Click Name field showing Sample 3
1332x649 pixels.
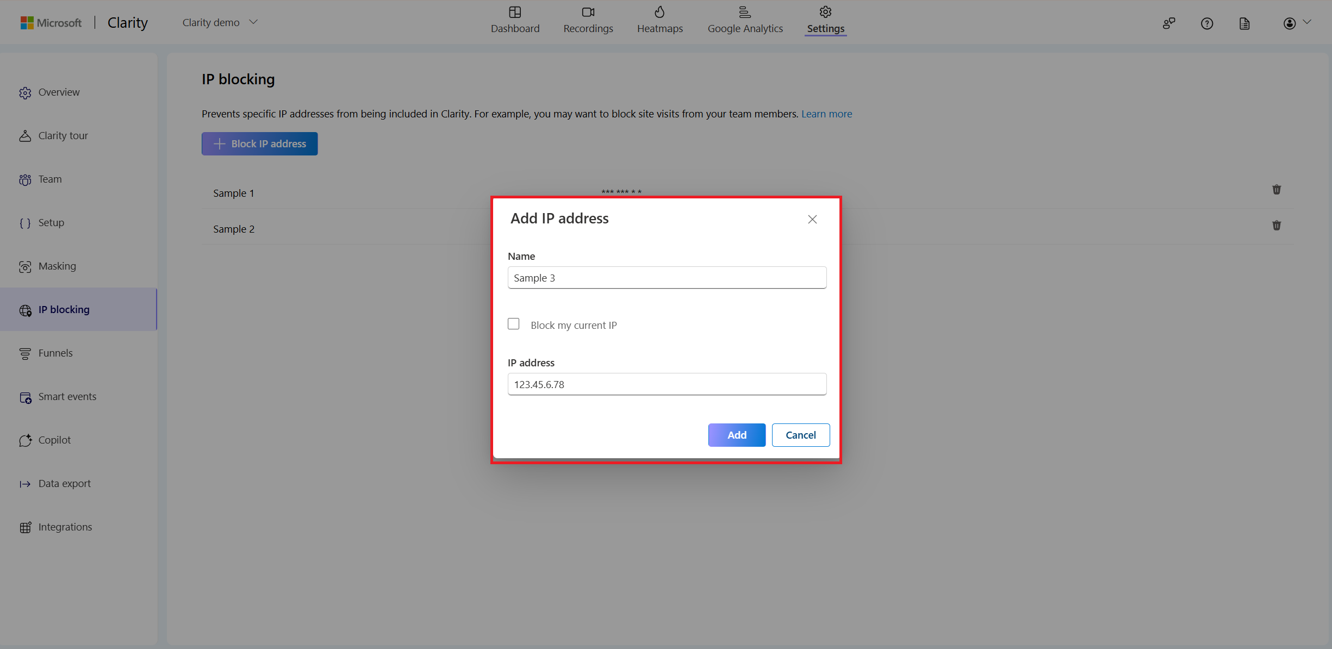pyautogui.click(x=667, y=278)
